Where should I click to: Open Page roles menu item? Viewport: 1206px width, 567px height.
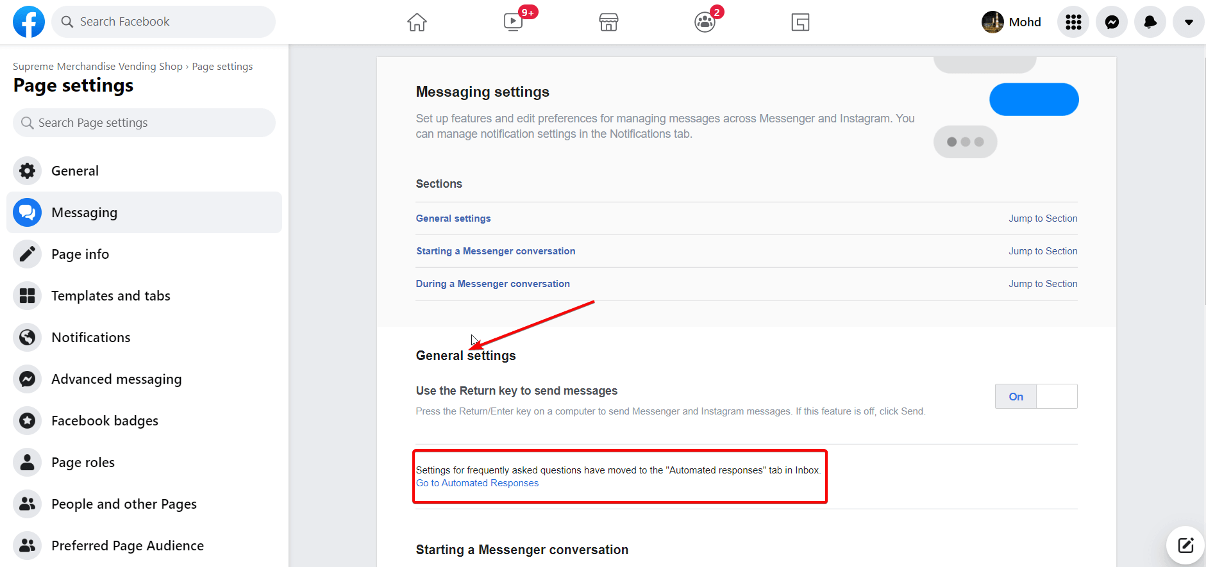144,463
